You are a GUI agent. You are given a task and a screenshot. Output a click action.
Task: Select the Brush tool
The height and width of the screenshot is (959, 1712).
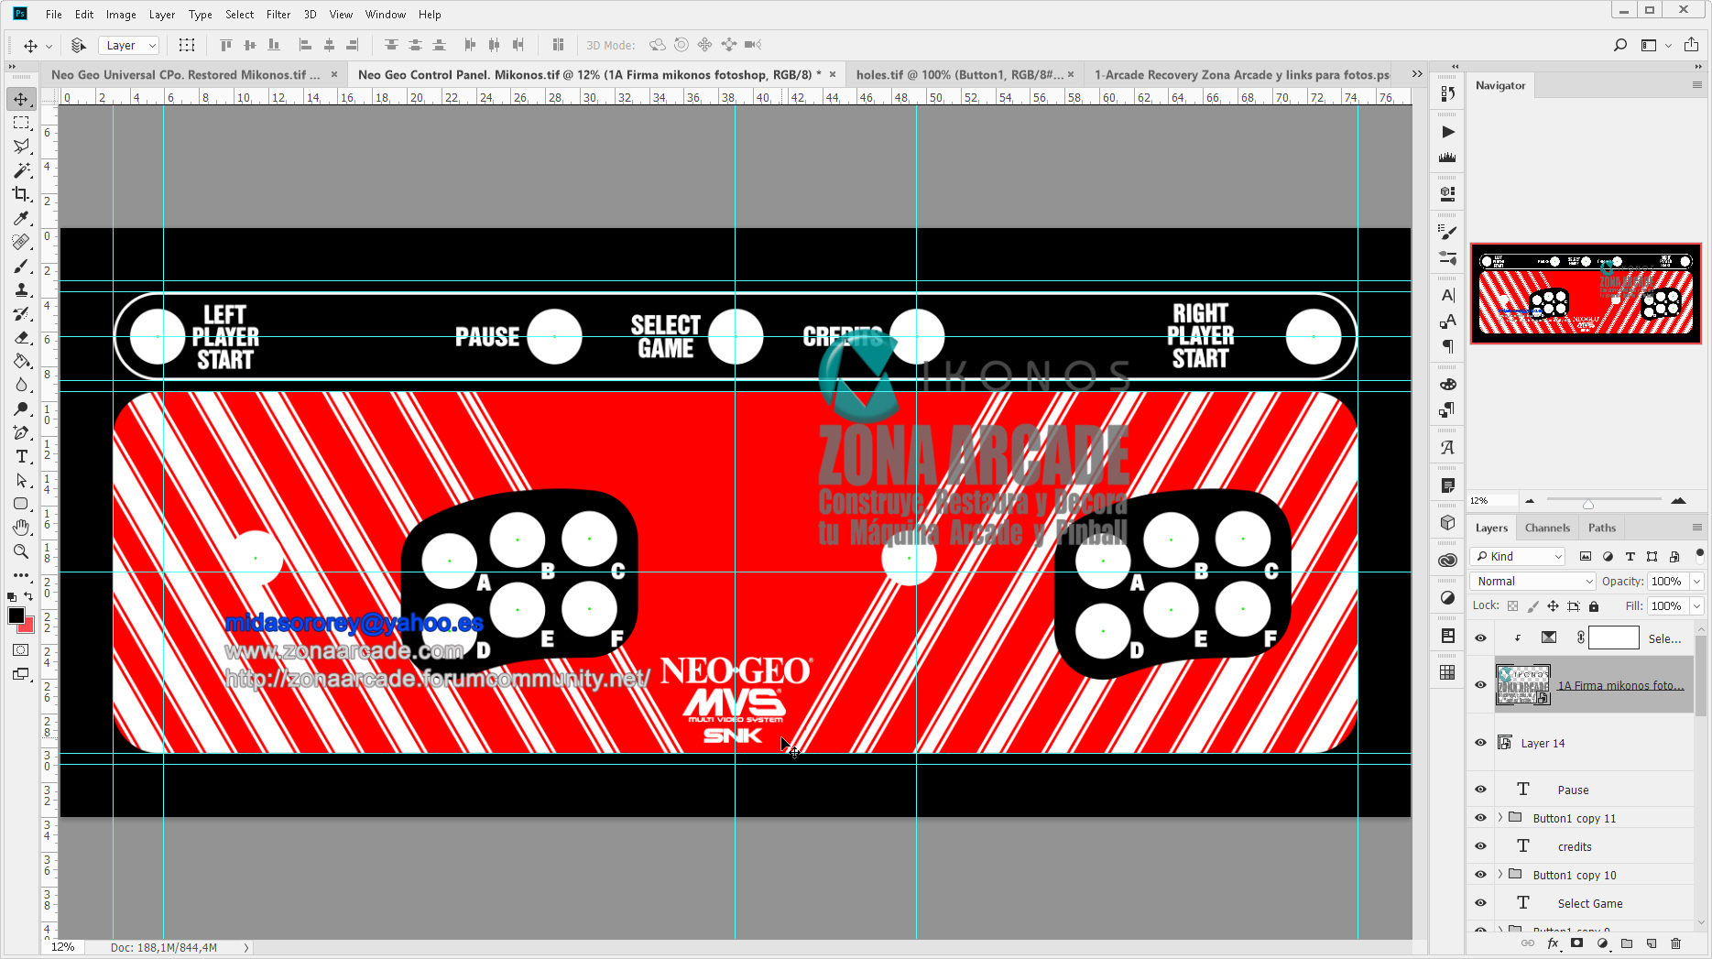pyautogui.click(x=21, y=267)
